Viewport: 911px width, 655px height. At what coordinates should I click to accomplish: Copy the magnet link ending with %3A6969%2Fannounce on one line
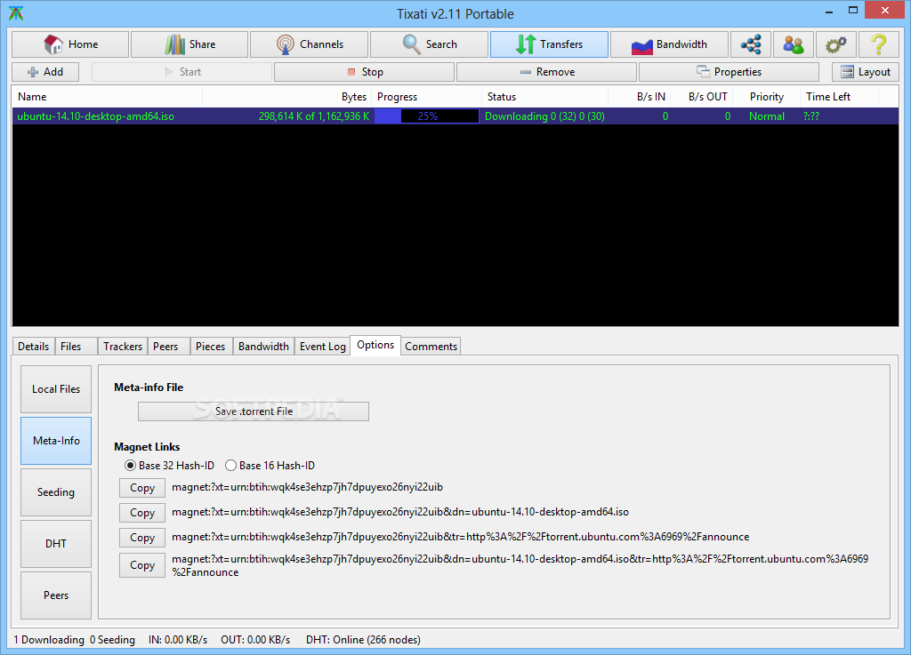[142, 537]
